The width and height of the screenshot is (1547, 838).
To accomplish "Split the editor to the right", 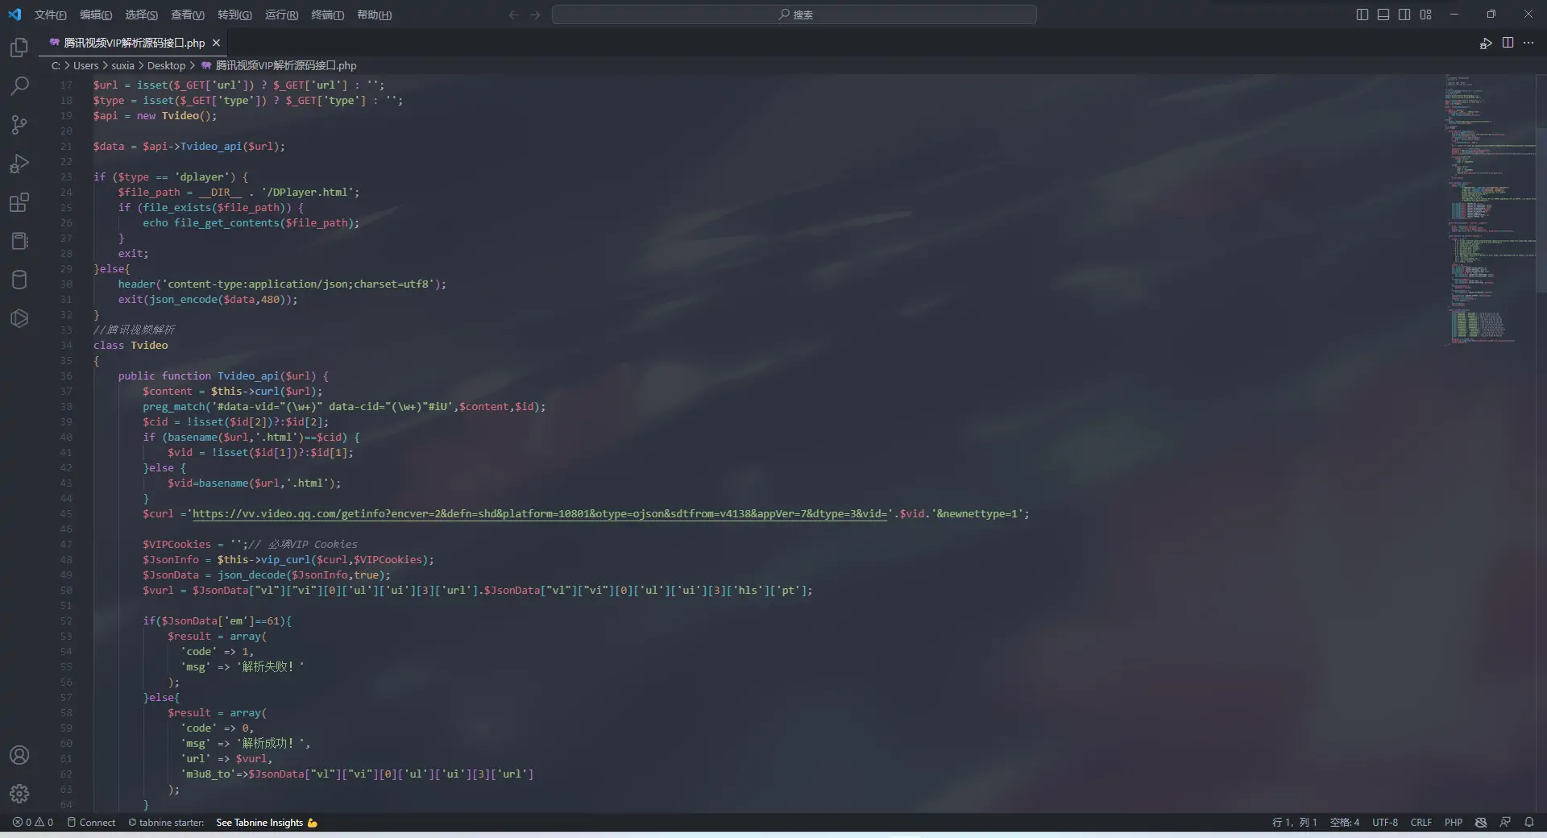I will [1508, 43].
